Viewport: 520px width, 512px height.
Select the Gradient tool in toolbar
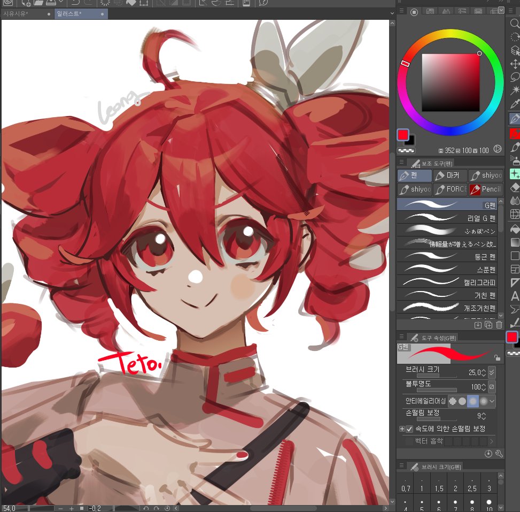point(515,242)
